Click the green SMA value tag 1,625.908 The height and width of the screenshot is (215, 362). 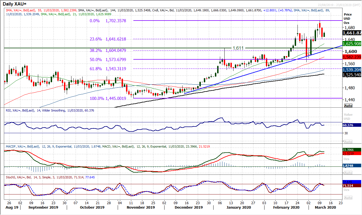(x=352, y=44)
